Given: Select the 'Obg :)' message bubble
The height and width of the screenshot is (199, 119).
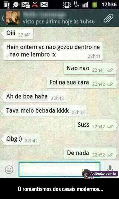Looking at the screenshot, I should (21, 139).
